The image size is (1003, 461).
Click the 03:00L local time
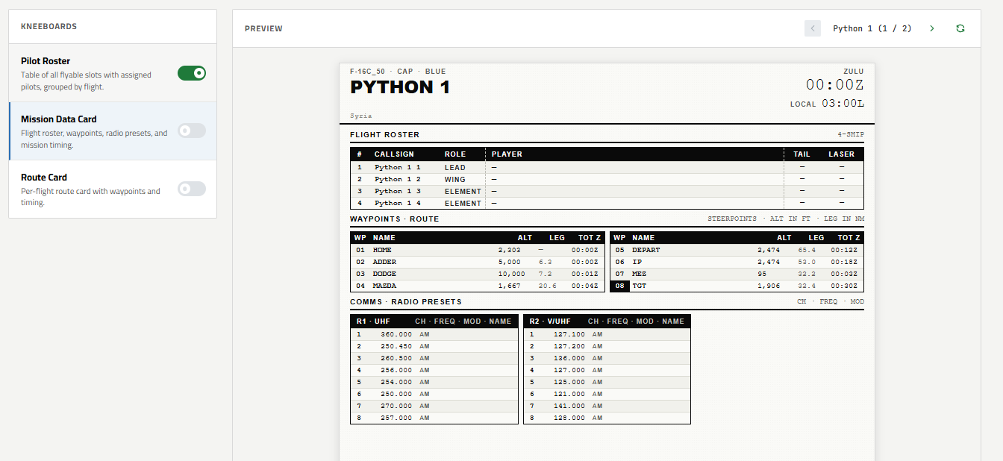843,104
